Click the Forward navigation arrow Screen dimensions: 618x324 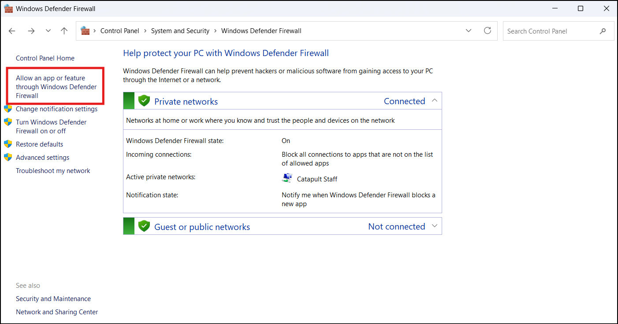click(x=31, y=31)
